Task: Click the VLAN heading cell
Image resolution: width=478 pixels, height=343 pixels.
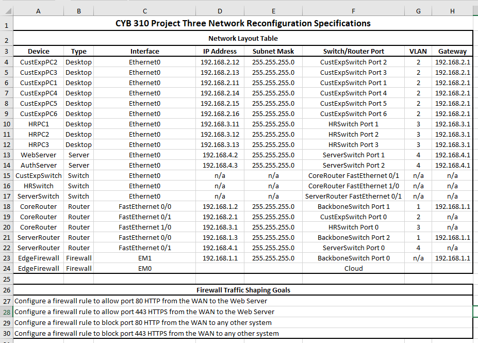Action: pyautogui.click(x=418, y=51)
